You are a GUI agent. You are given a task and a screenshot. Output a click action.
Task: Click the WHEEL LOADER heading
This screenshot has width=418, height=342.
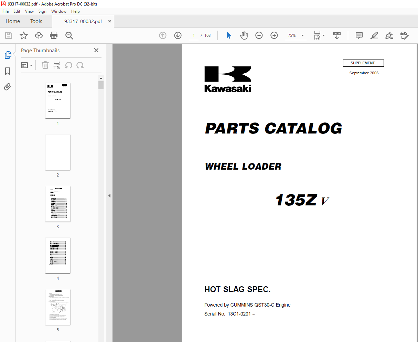click(x=243, y=167)
